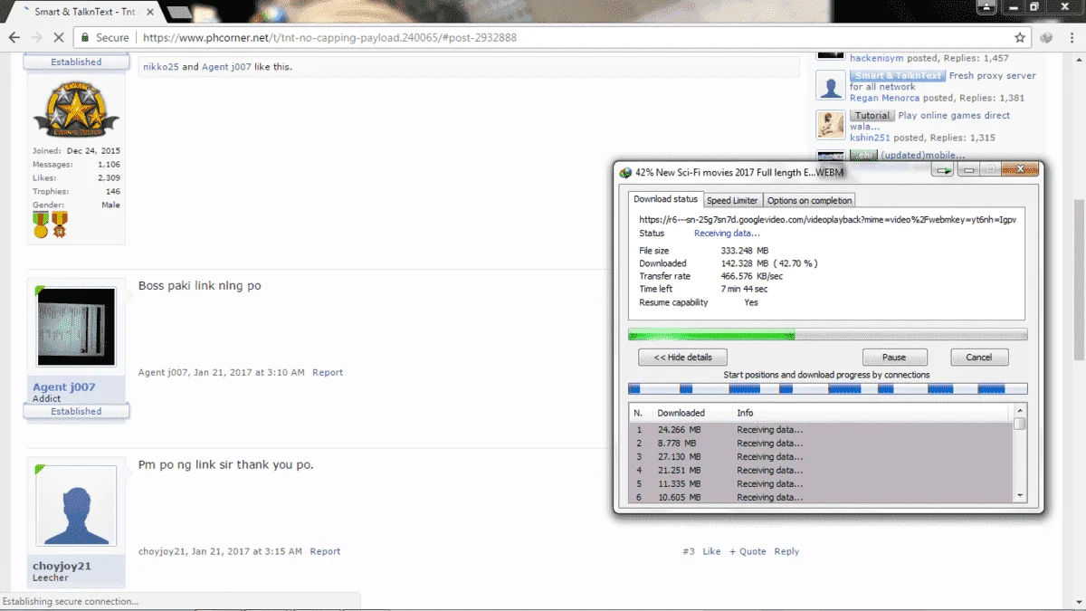1086x611 pixels.
Task: Report Agent j007's post
Action: (328, 373)
